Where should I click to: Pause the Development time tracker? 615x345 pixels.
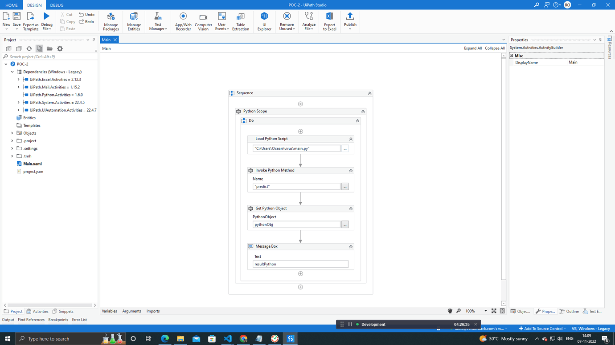(350, 325)
